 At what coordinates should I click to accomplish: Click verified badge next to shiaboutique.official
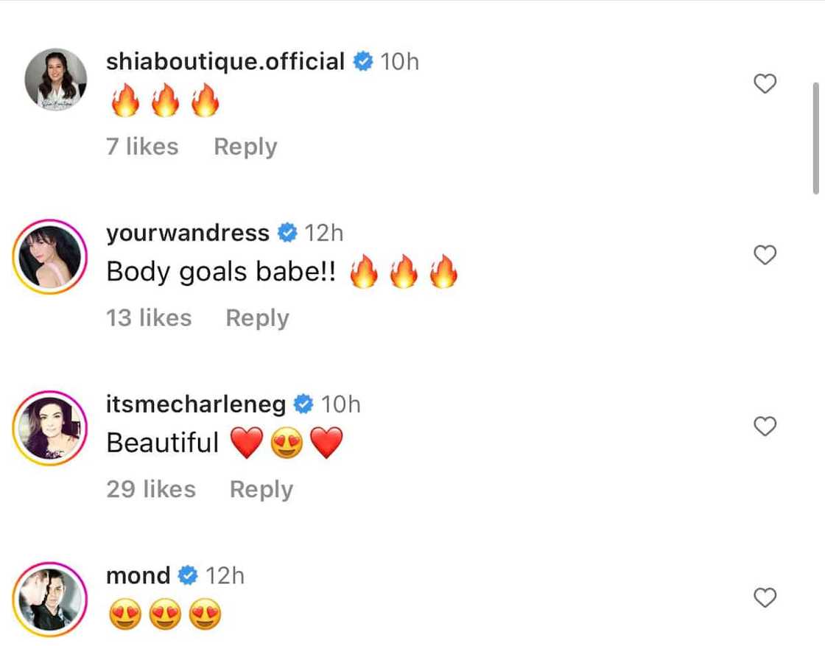pos(362,62)
